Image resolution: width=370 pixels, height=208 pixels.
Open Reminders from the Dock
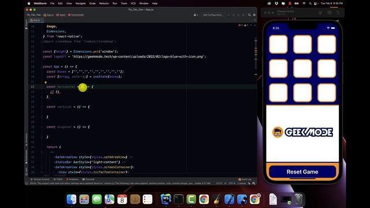click(x=147, y=199)
